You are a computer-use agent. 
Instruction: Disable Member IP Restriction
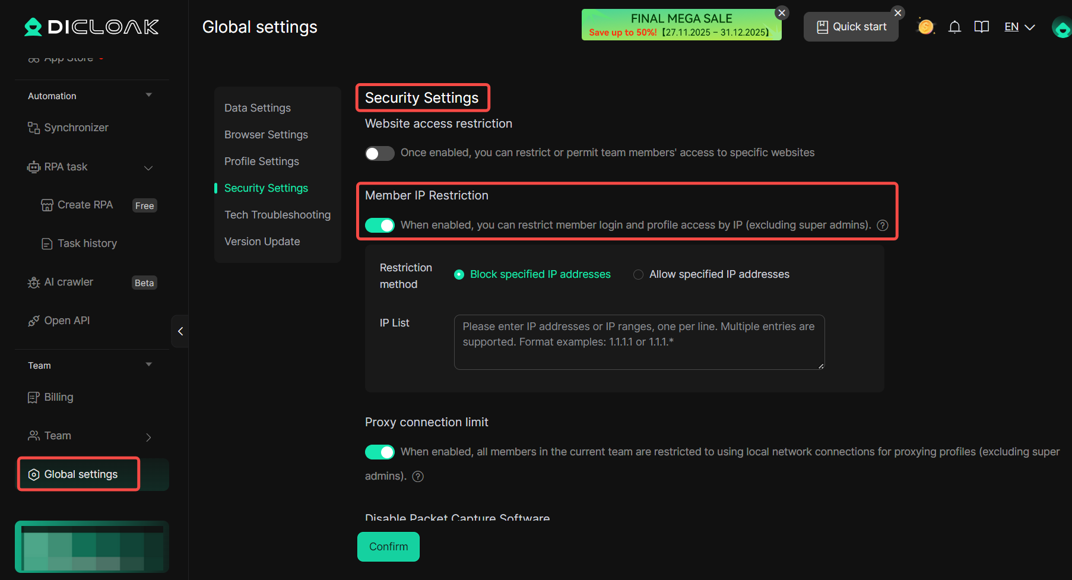point(380,225)
